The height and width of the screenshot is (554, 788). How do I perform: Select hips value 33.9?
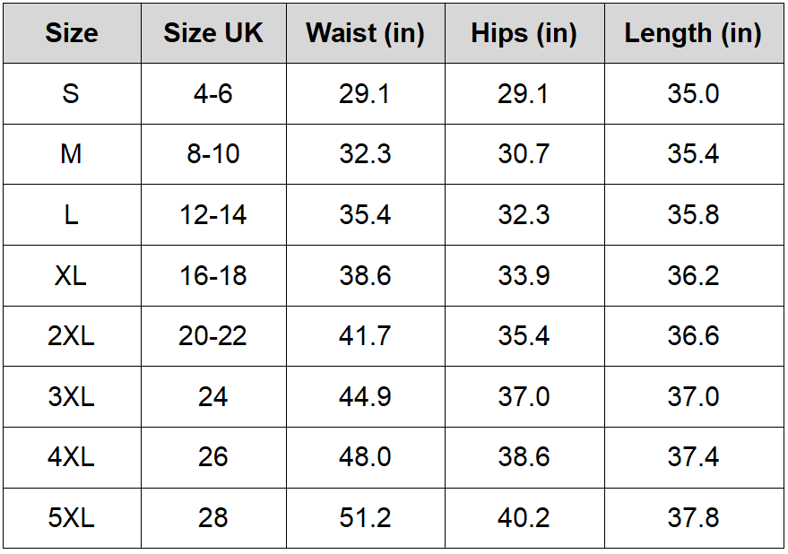[x=524, y=275]
